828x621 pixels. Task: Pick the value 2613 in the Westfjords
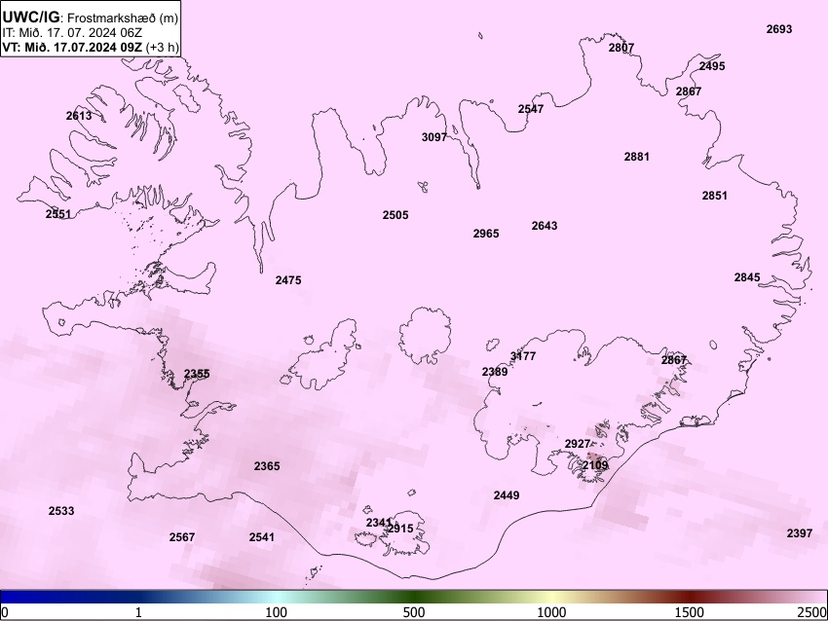(x=79, y=116)
